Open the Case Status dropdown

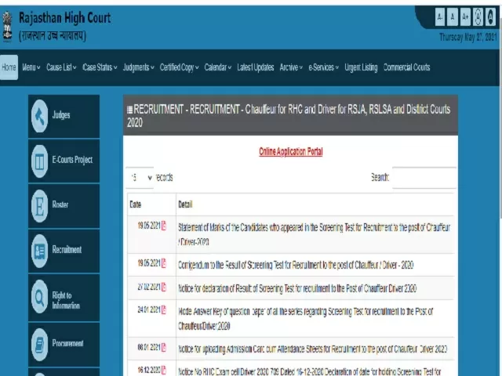100,67
